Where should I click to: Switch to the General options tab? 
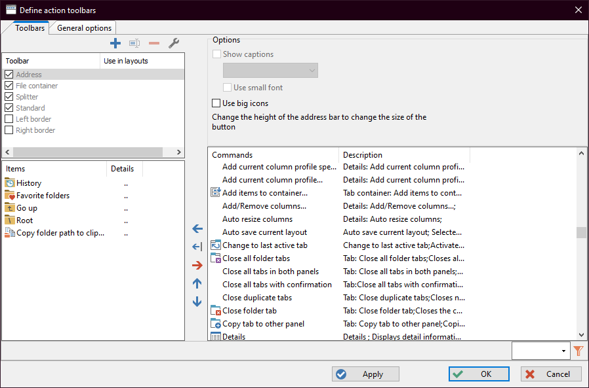pos(84,28)
